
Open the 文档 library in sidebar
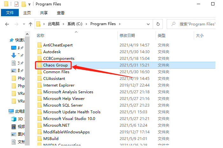click(18, 142)
